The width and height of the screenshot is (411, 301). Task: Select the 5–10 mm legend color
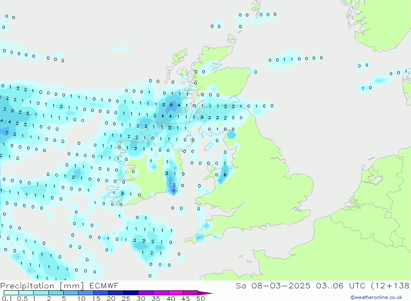[x=71, y=293]
